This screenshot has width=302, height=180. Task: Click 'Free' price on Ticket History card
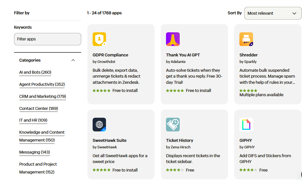[x=190, y=170]
